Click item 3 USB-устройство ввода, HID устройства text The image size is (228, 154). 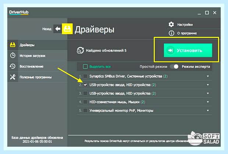click(x=120, y=93)
